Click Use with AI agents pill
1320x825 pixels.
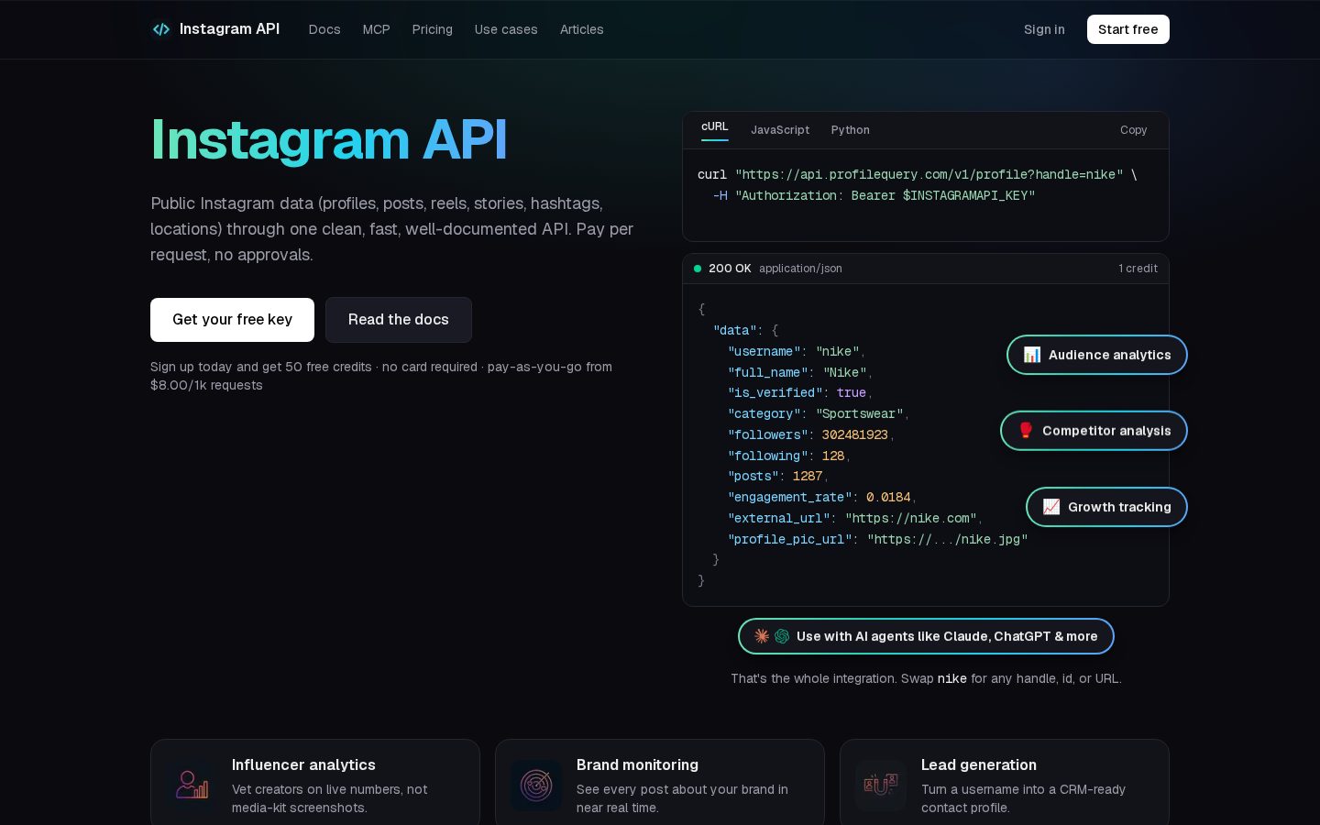(x=926, y=636)
